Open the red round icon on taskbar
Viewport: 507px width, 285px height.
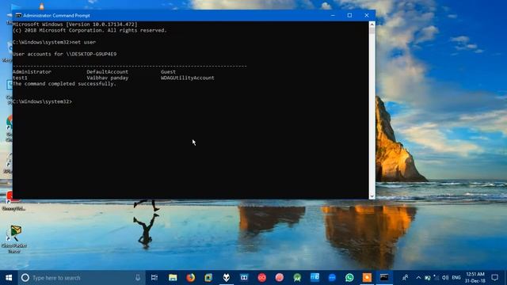262,278
